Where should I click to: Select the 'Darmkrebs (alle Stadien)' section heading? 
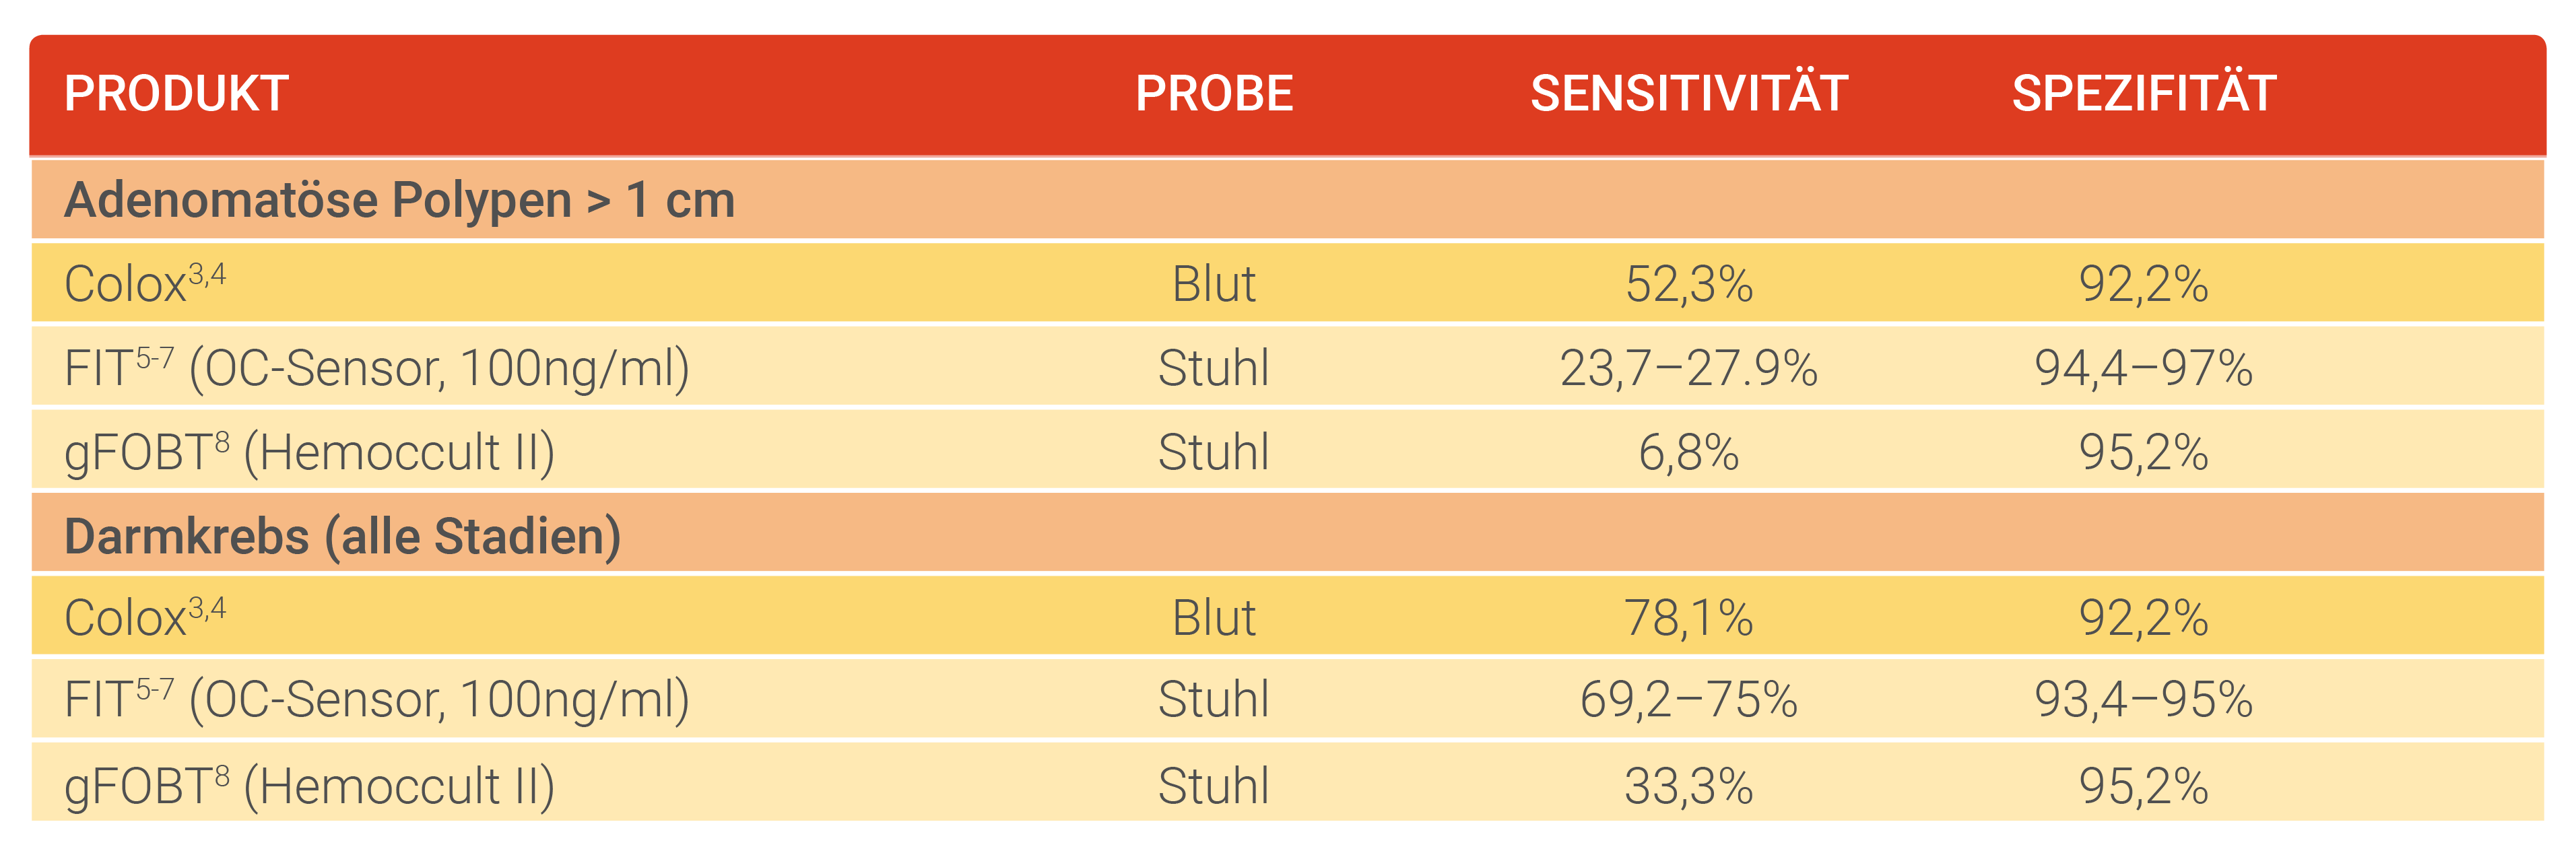tap(342, 536)
